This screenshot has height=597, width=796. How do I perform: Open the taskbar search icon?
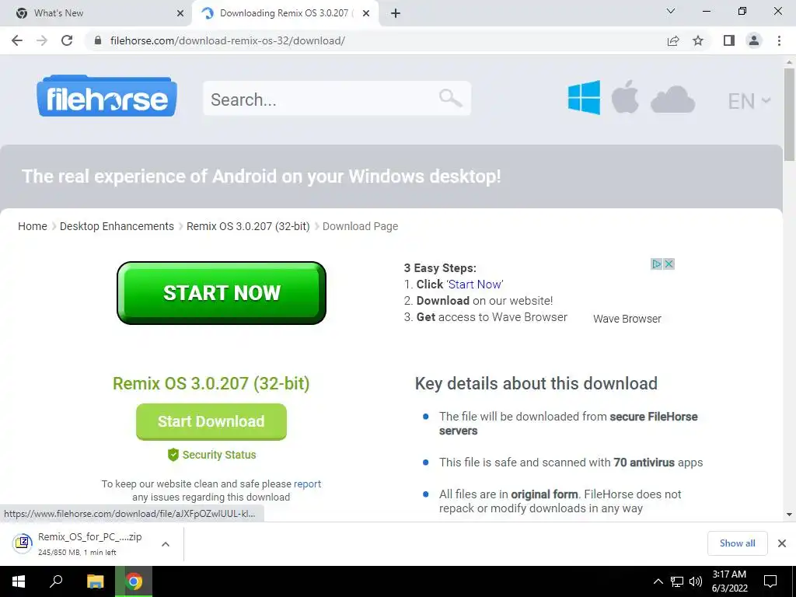point(56,581)
